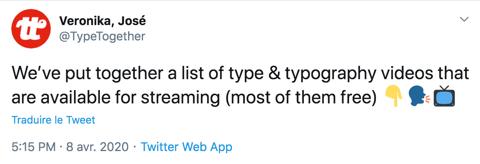
Task: Click the television emoji
Action: point(444,96)
